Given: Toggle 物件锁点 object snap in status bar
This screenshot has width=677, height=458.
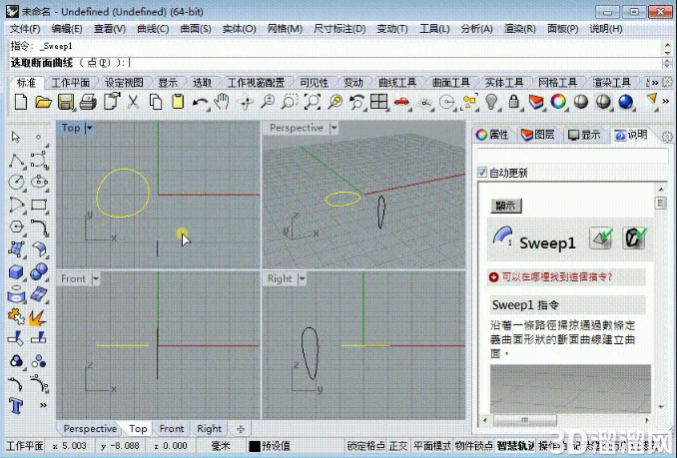Looking at the screenshot, I should pos(473,445).
